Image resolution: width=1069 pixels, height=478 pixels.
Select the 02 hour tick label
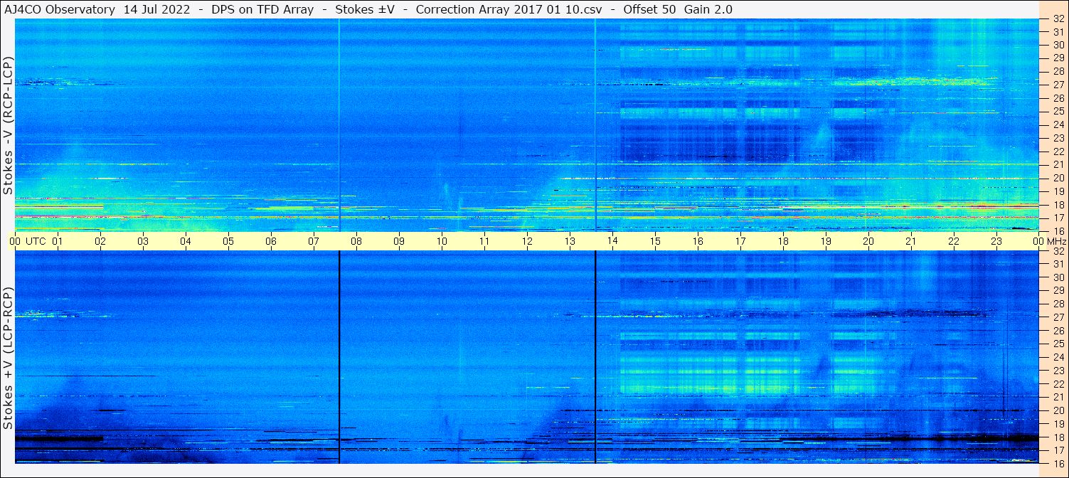100,241
